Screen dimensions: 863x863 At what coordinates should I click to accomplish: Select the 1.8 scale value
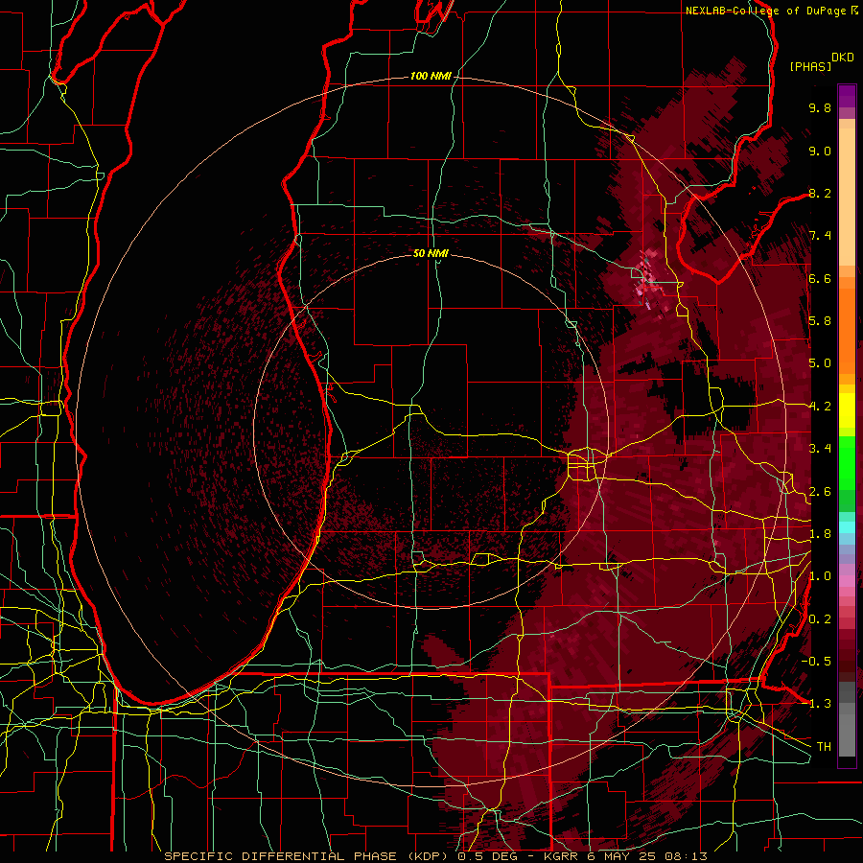pos(820,534)
